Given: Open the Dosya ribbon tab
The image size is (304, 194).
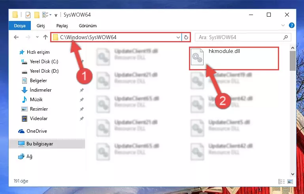Looking at the screenshot, I should [20, 26].
